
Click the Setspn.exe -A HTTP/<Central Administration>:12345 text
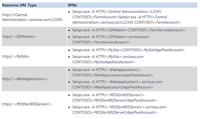click(x=117, y=12)
